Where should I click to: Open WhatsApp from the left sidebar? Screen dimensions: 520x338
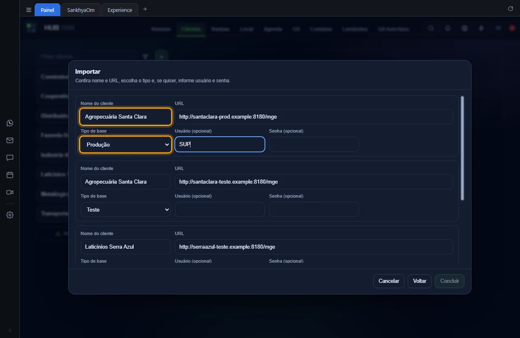coord(10,123)
